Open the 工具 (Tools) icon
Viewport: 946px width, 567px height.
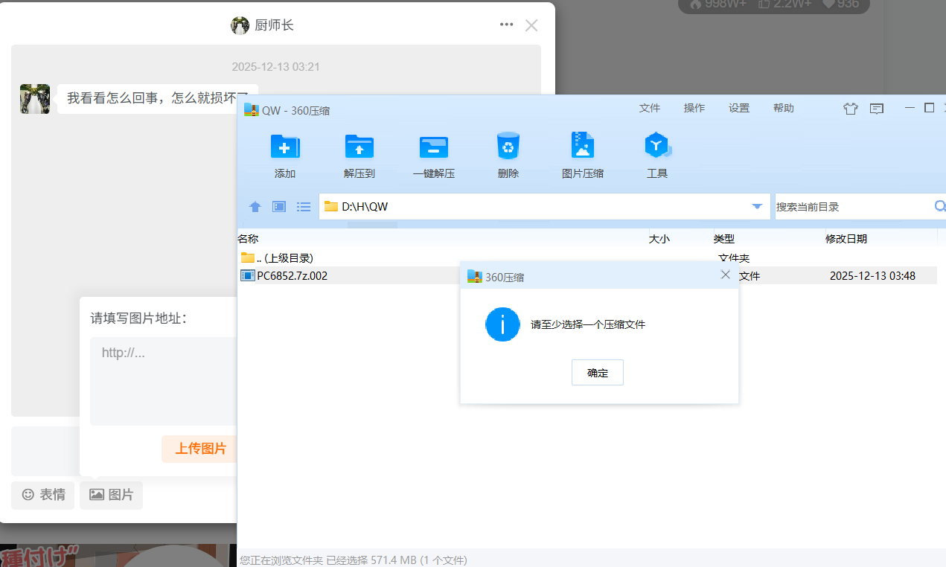pyautogui.click(x=656, y=147)
